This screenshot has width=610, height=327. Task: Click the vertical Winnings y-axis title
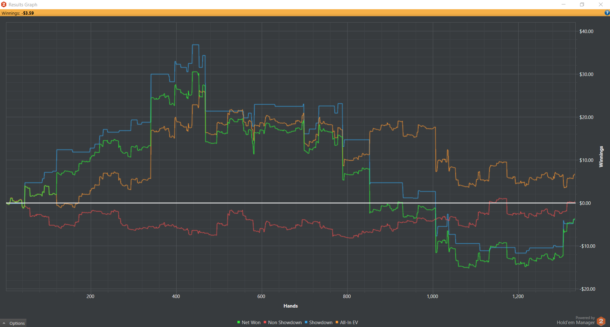pyautogui.click(x=601, y=157)
